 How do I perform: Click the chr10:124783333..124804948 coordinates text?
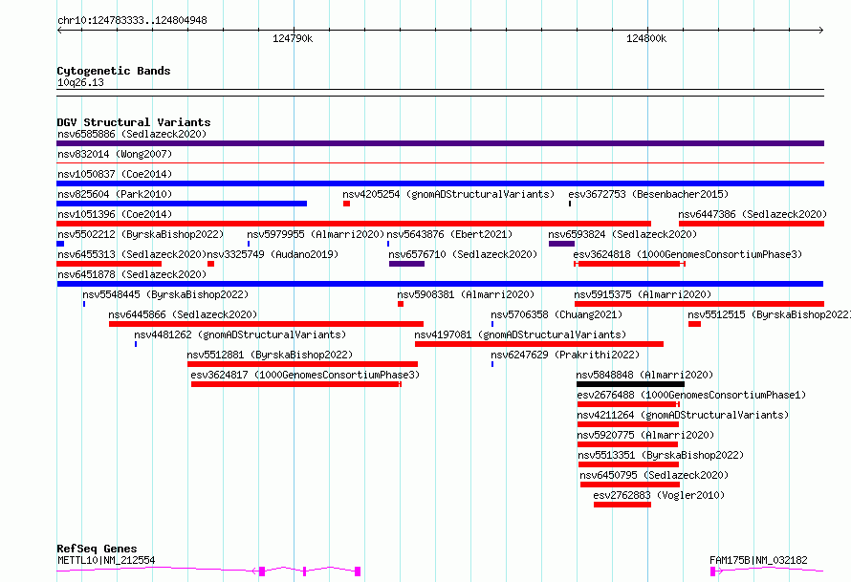132,21
